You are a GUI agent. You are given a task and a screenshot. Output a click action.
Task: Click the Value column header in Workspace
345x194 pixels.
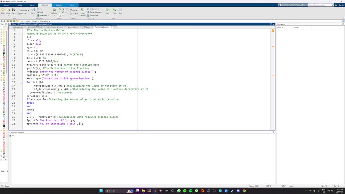(x=296, y=28)
